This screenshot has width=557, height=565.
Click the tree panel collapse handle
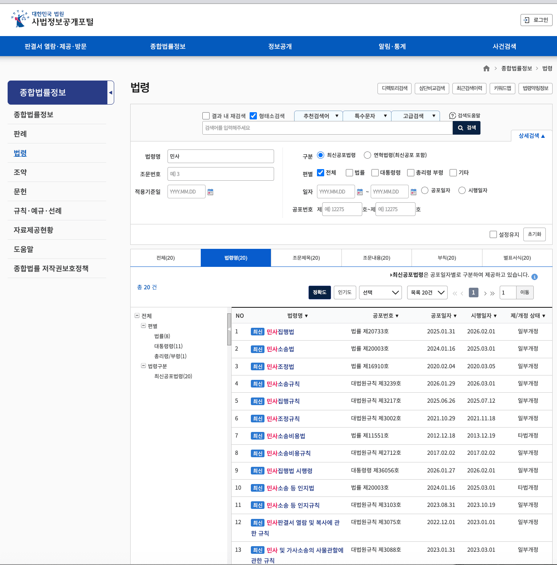pyautogui.click(x=229, y=329)
